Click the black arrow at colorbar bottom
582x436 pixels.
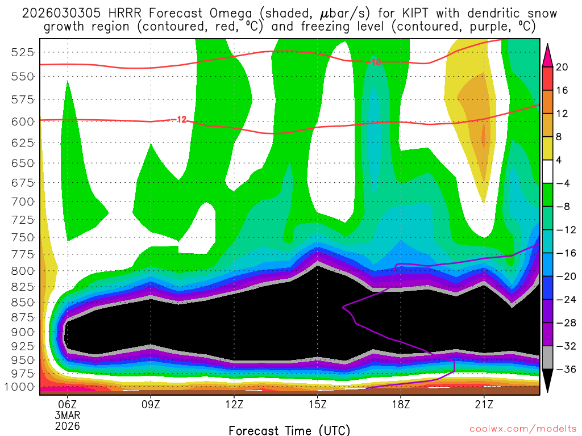(547, 380)
